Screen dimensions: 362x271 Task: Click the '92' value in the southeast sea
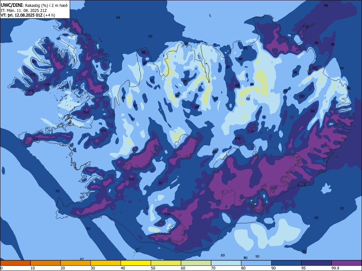coord(304,251)
